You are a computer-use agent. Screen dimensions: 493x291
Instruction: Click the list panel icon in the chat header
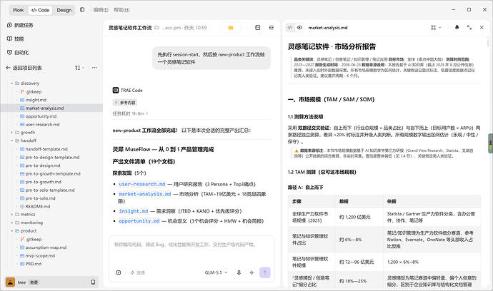(x=272, y=28)
